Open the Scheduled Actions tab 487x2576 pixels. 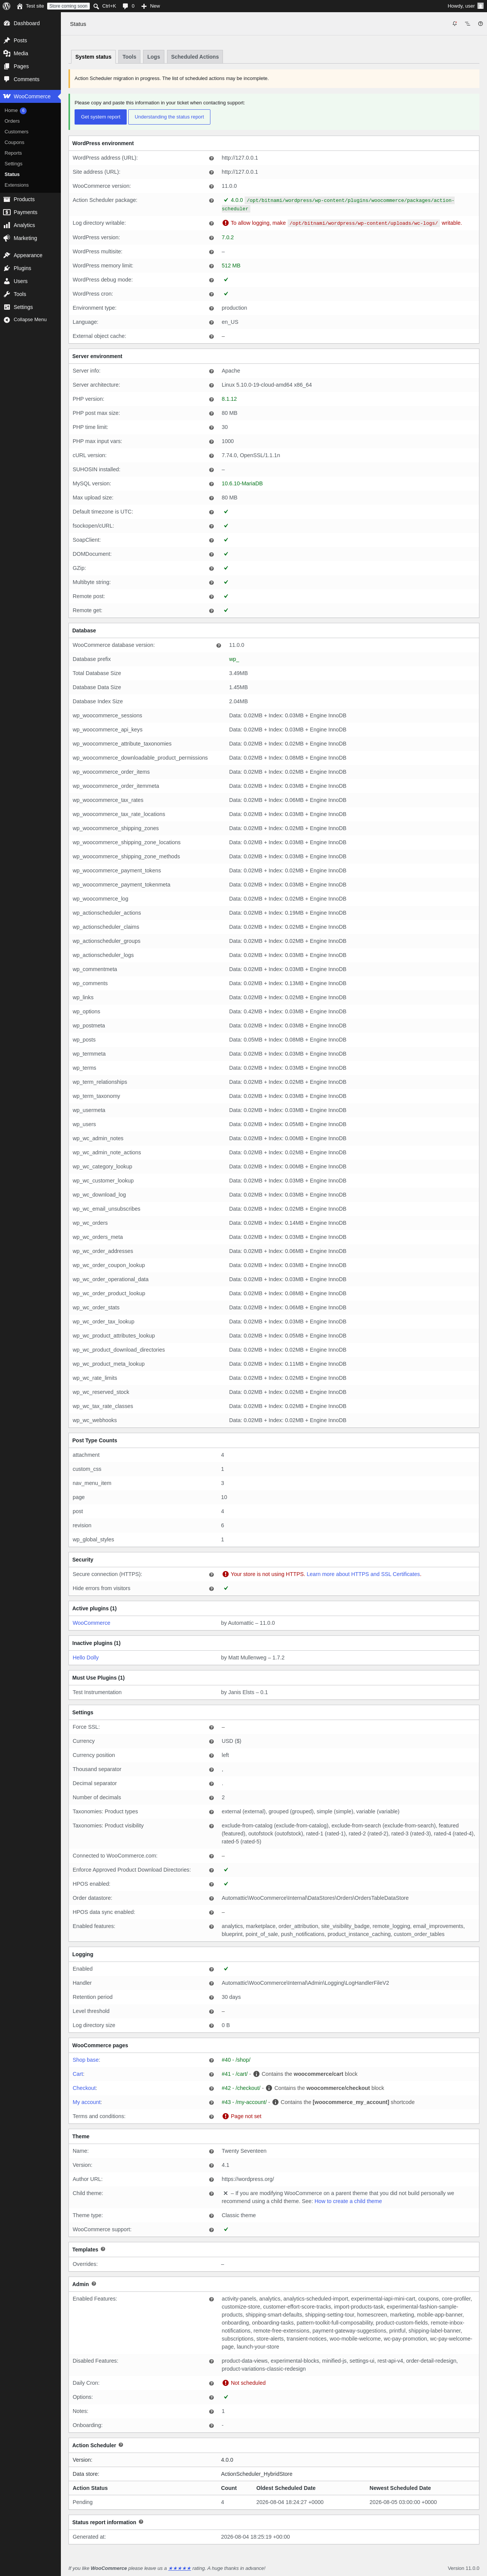click(194, 57)
